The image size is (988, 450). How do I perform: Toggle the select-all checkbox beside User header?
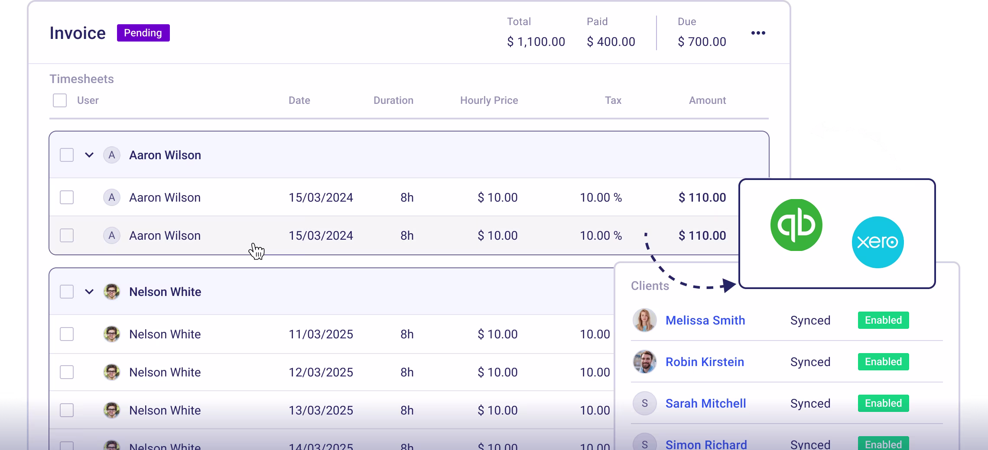[60, 100]
